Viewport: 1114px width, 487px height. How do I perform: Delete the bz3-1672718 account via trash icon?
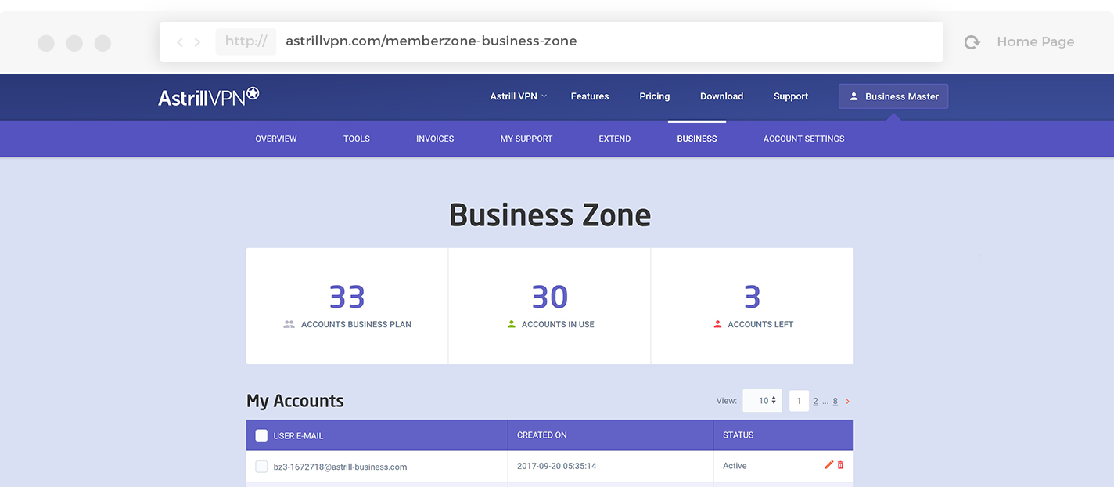point(839,465)
